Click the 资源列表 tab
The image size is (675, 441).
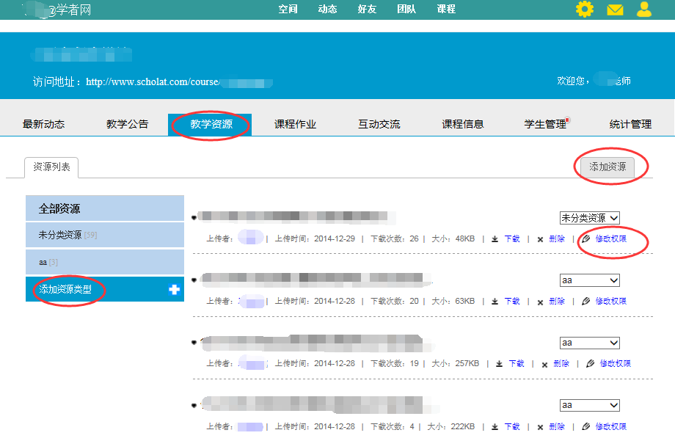coord(51,167)
